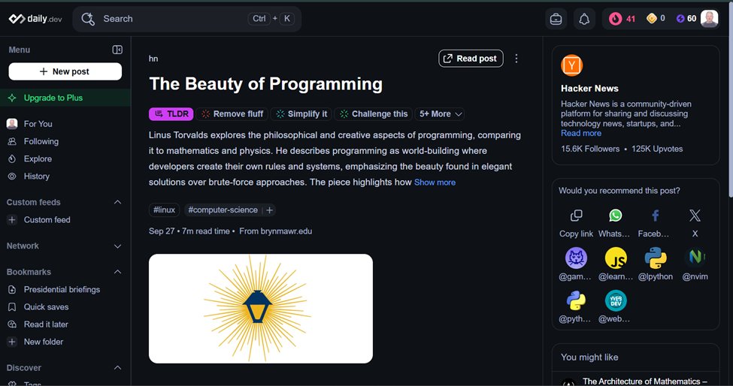The height and width of the screenshot is (386, 733).
Task: Click Simplify it
Action: pyautogui.click(x=301, y=114)
